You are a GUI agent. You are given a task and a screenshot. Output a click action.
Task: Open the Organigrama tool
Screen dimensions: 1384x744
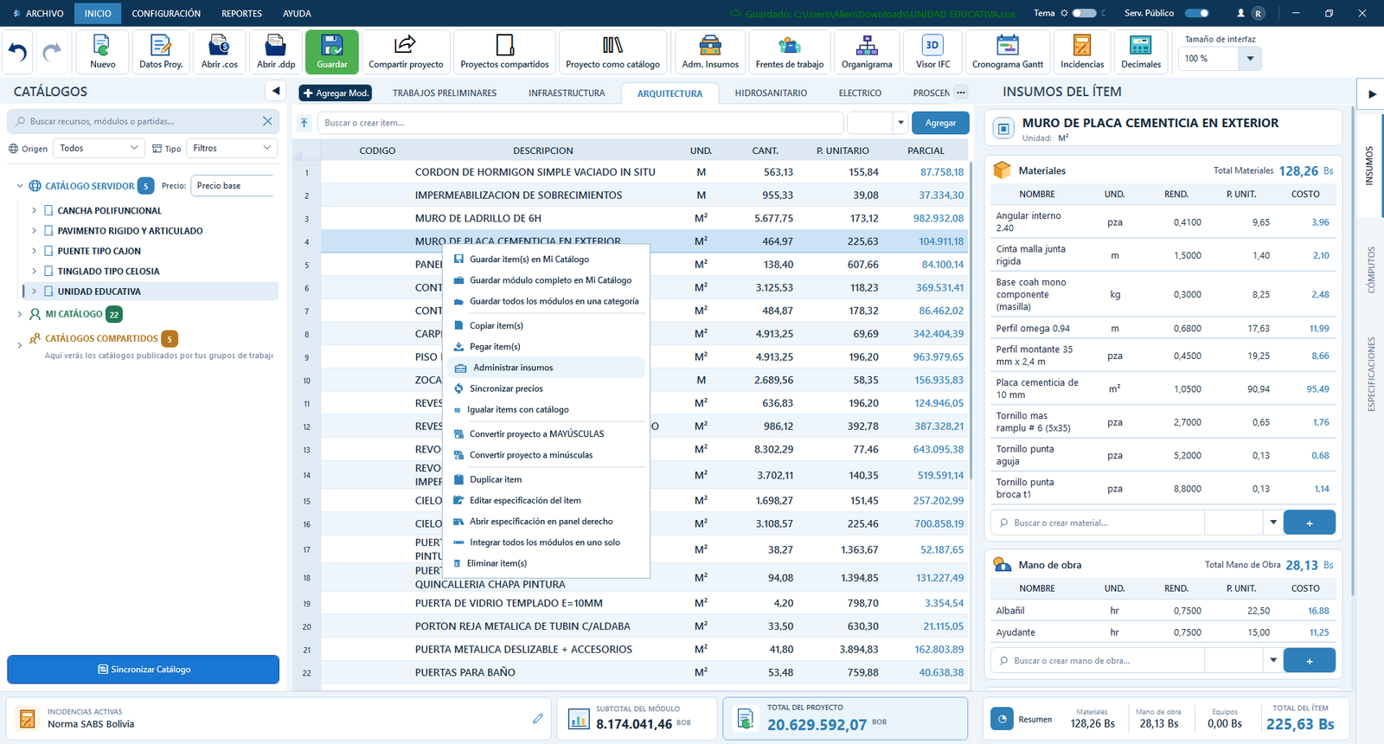click(x=867, y=52)
